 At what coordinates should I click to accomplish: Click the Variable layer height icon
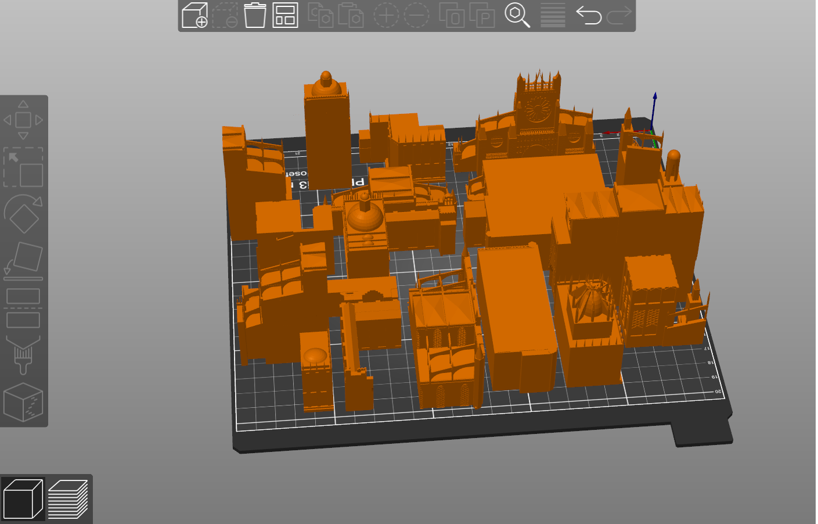click(x=553, y=15)
